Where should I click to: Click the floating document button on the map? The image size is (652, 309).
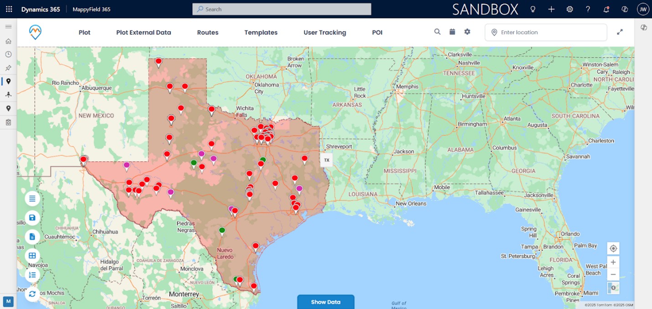click(x=32, y=237)
